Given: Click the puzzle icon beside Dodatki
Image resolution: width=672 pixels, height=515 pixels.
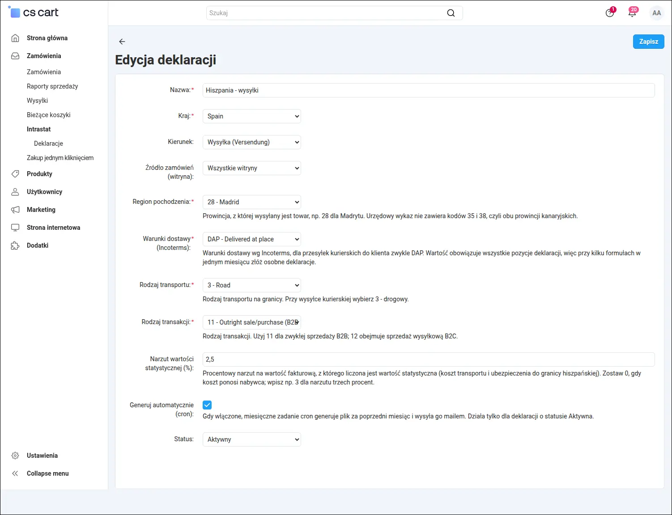Looking at the screenshot, I should (x=15, y=245).
